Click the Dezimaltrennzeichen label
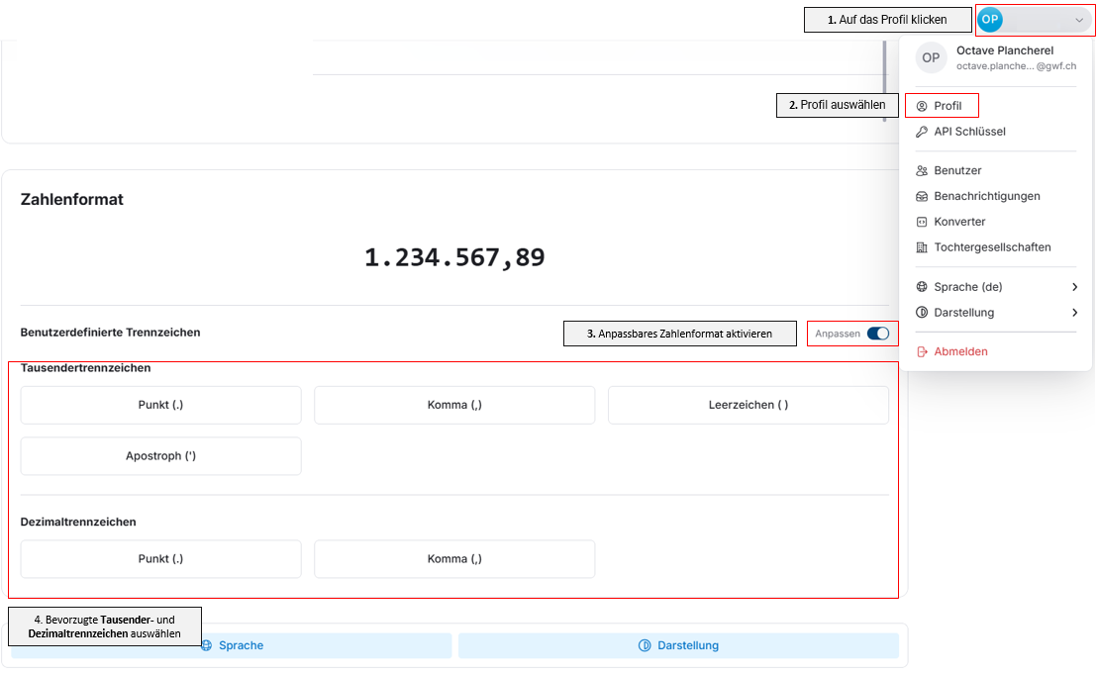1097x674 pixels. pyautogui.click(x=78, y=522)
